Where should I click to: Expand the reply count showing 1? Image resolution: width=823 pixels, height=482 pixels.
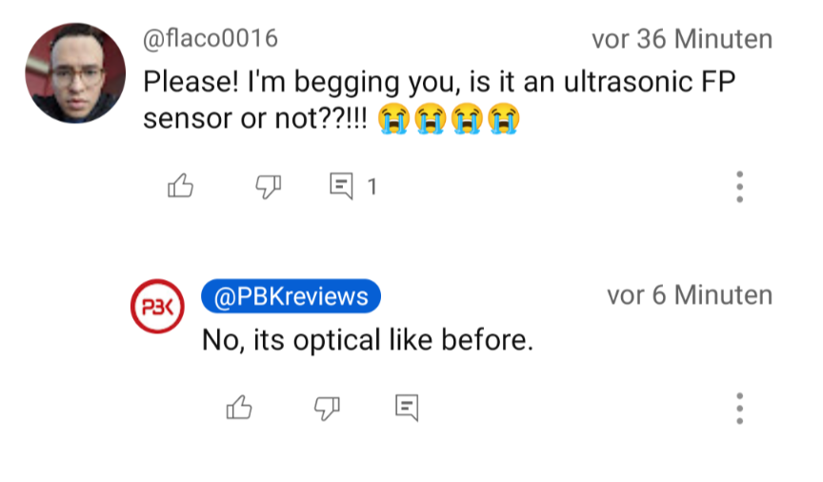pos(372,187)
